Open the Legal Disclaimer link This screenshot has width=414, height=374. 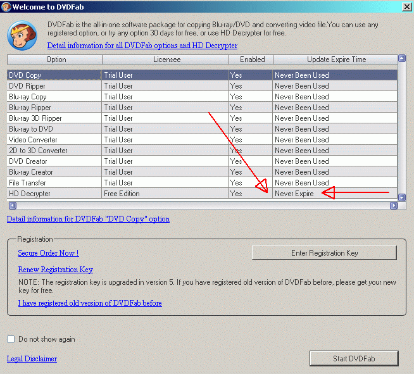click(x=32, y=359)
